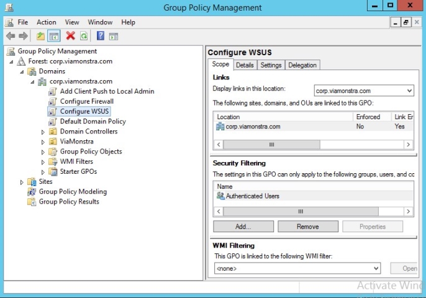Click the Up One Level folder icon

(41, 36)
